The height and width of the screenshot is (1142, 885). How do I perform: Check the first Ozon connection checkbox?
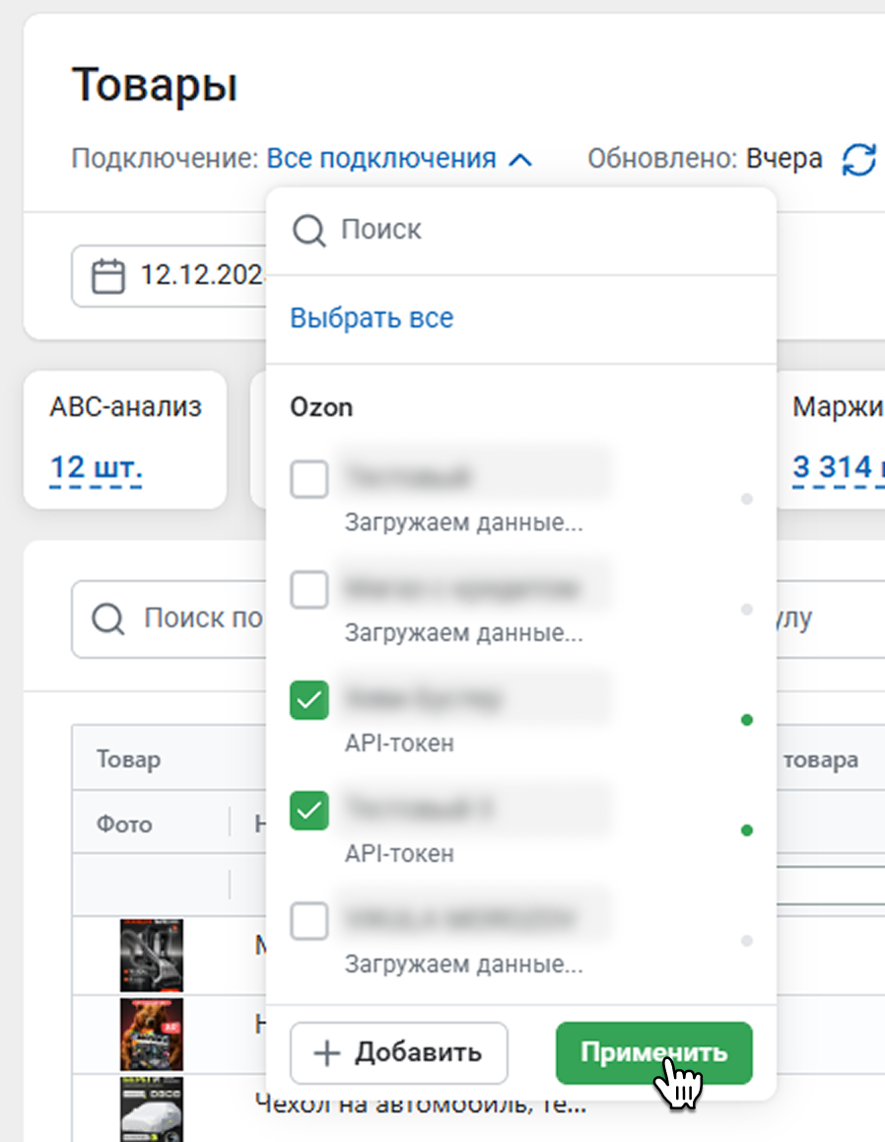click(x=309, y=480)
